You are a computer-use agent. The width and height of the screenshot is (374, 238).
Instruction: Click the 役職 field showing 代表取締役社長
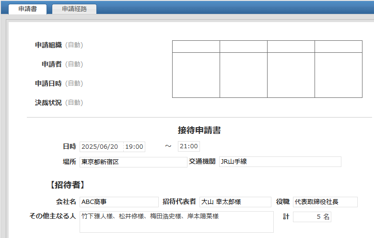pyautogui.click(x=325, y=202)
